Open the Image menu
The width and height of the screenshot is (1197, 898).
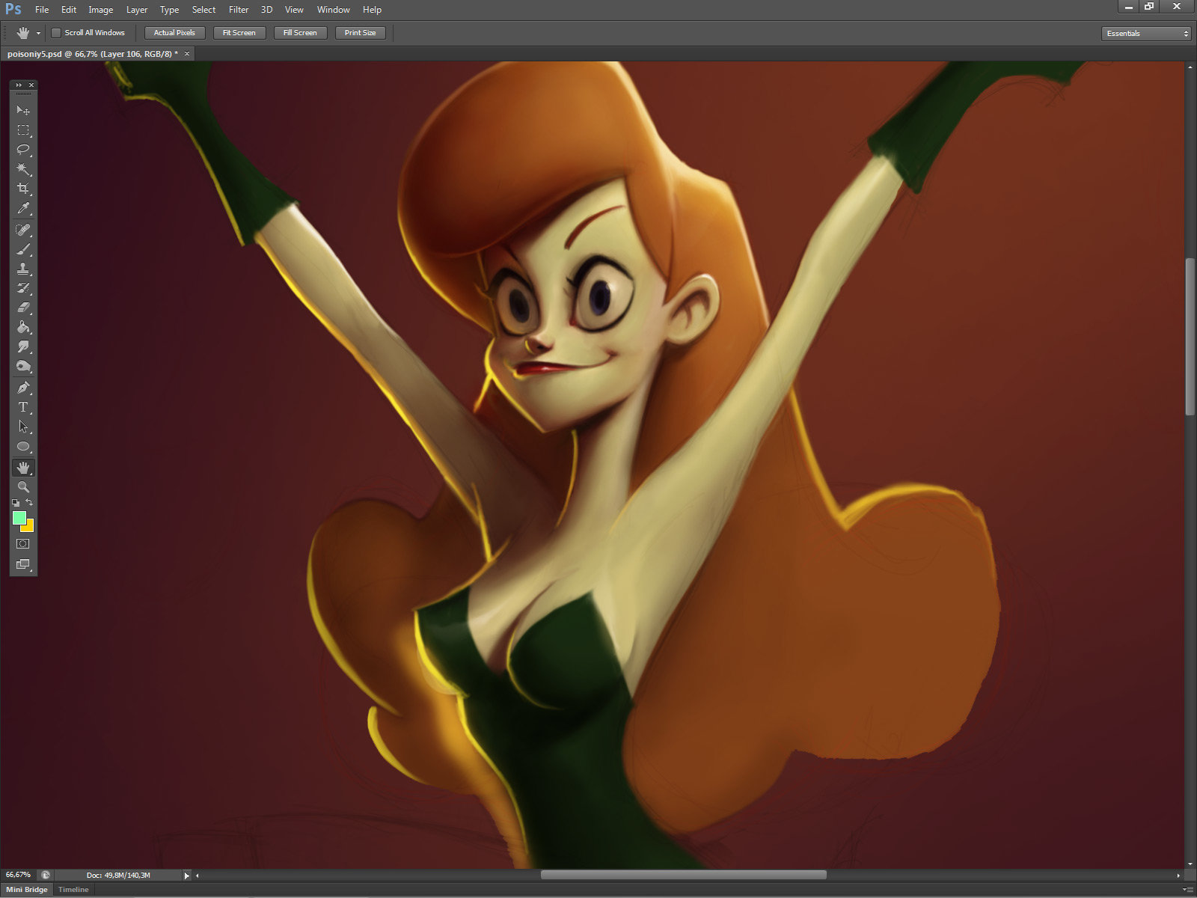pyautogui.click(x=101, y=10)
